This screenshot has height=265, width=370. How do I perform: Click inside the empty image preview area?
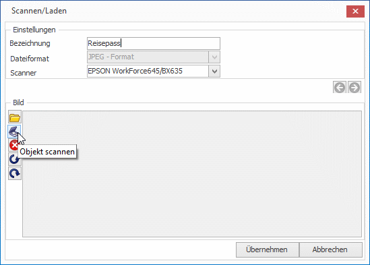click(x=192, y=174)
